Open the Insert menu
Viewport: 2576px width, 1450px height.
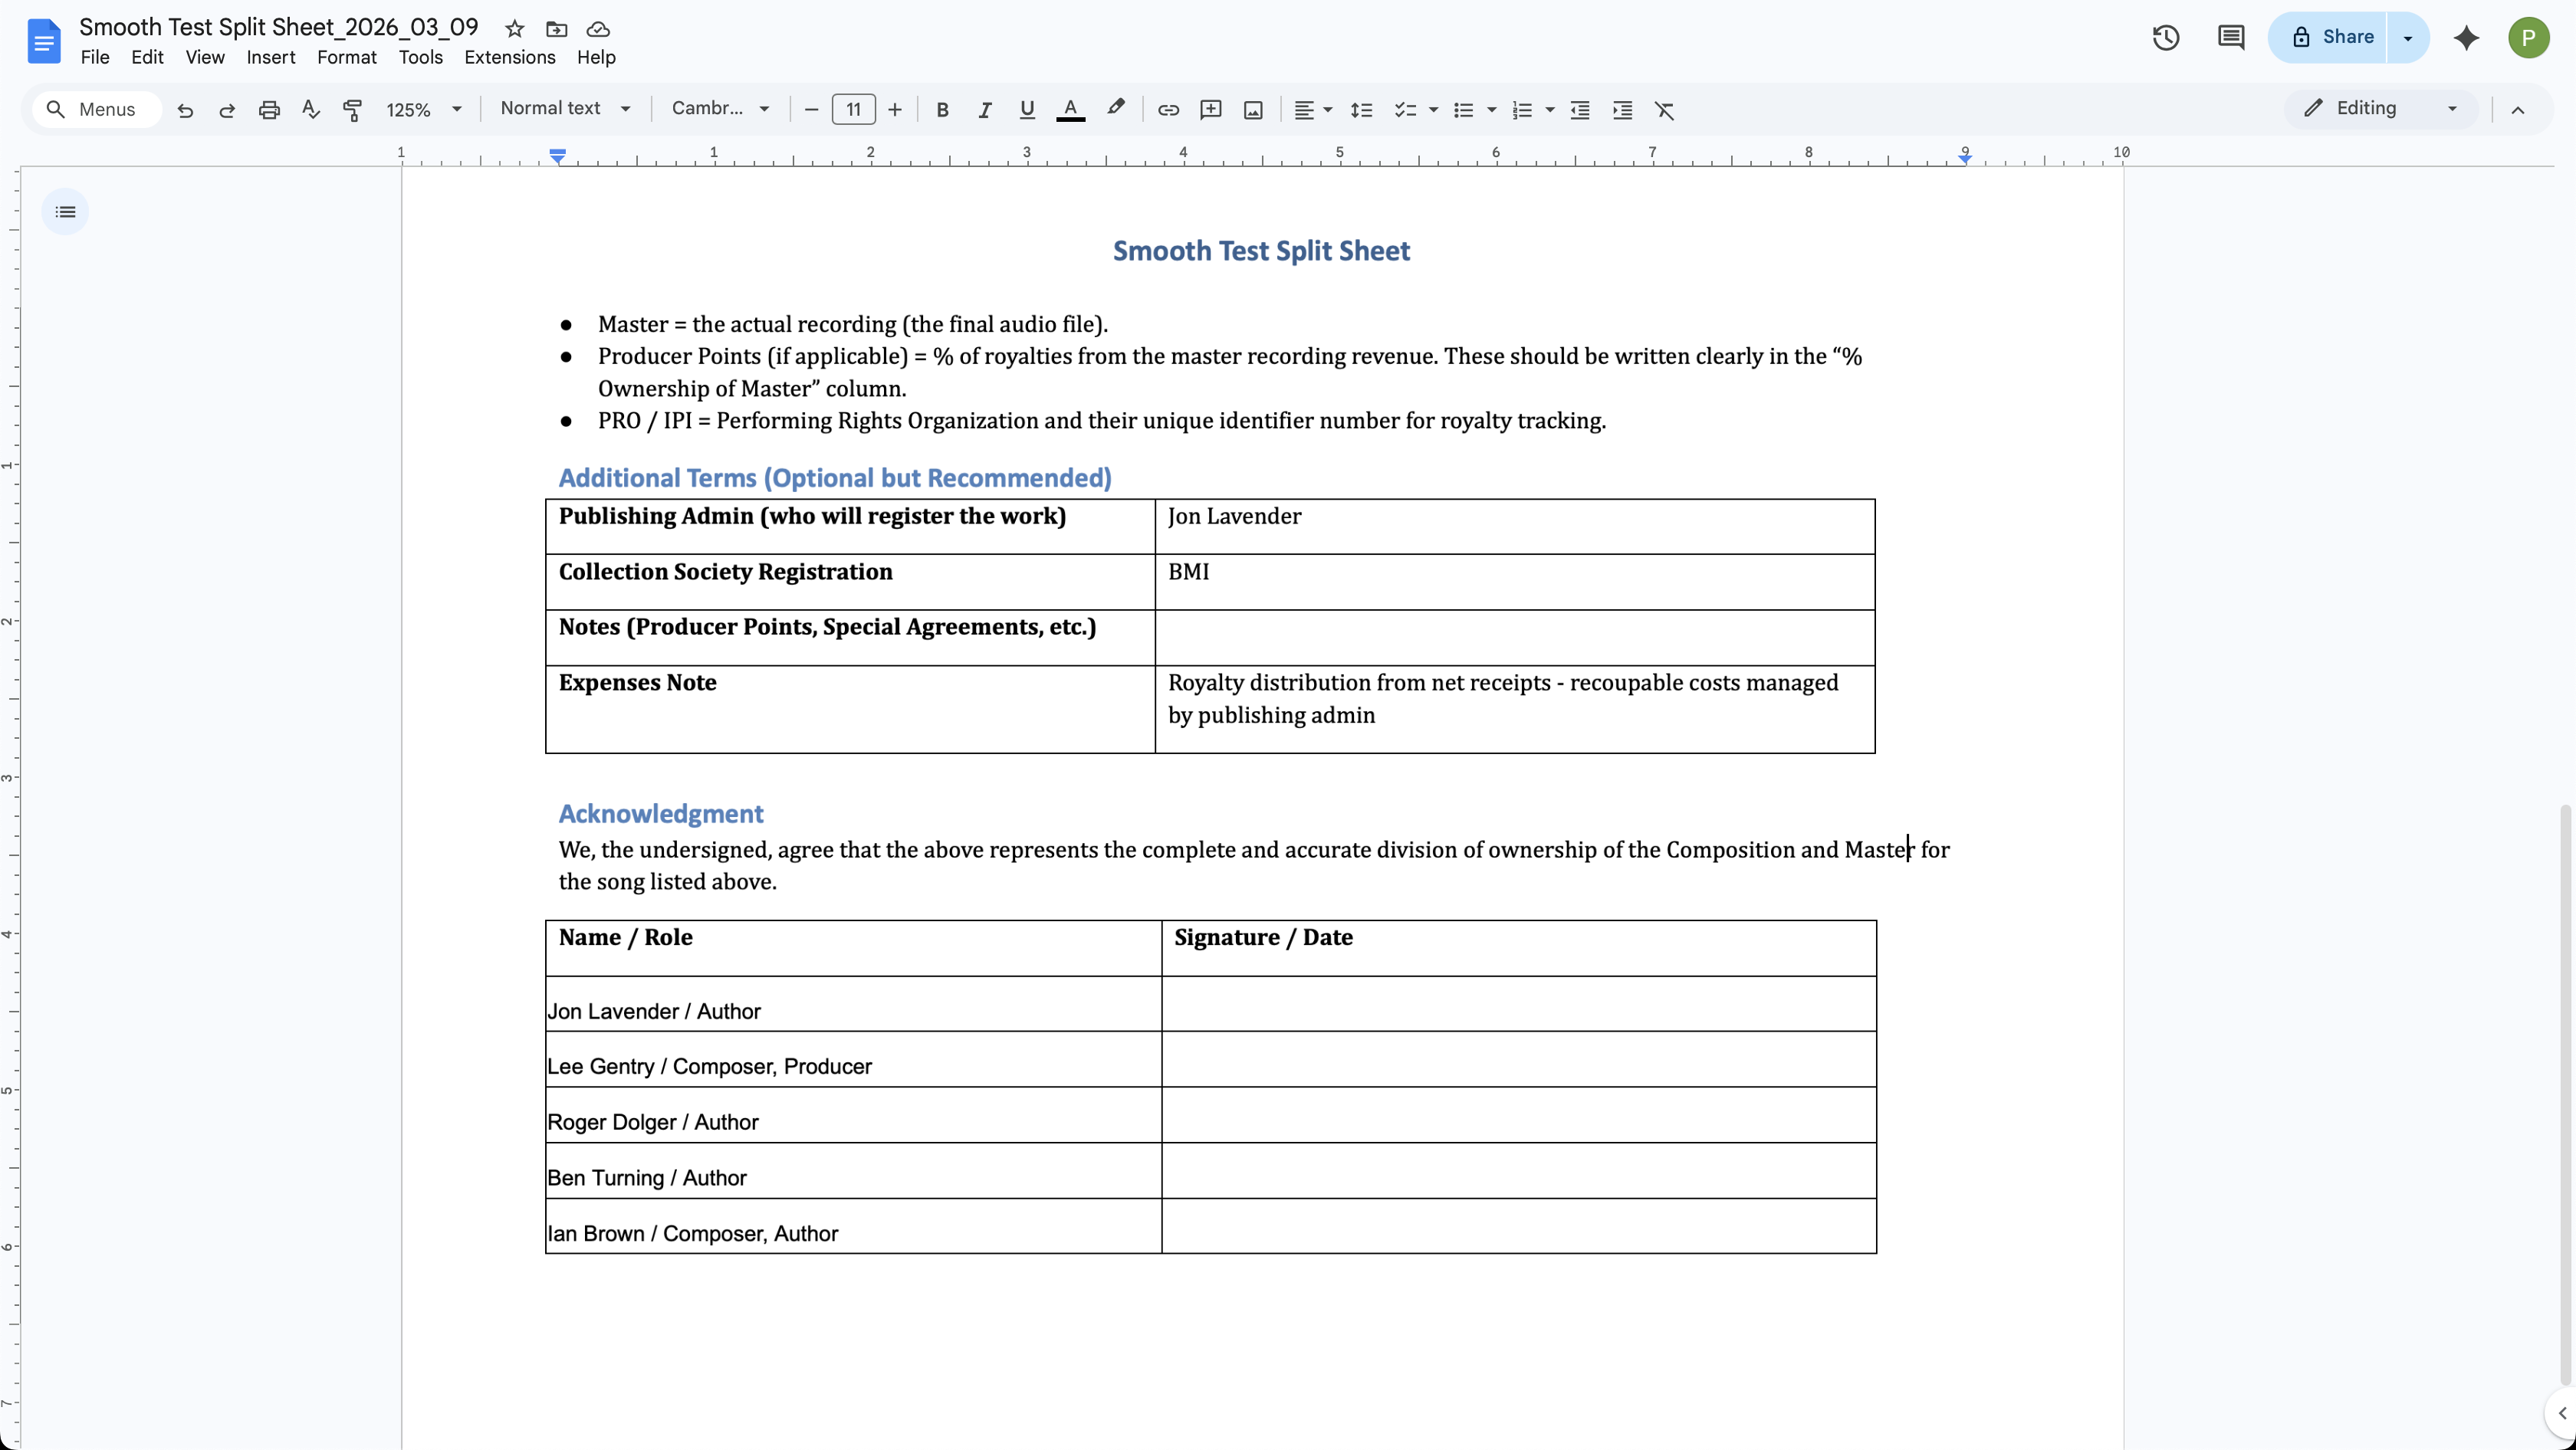(x=270, y=57)
